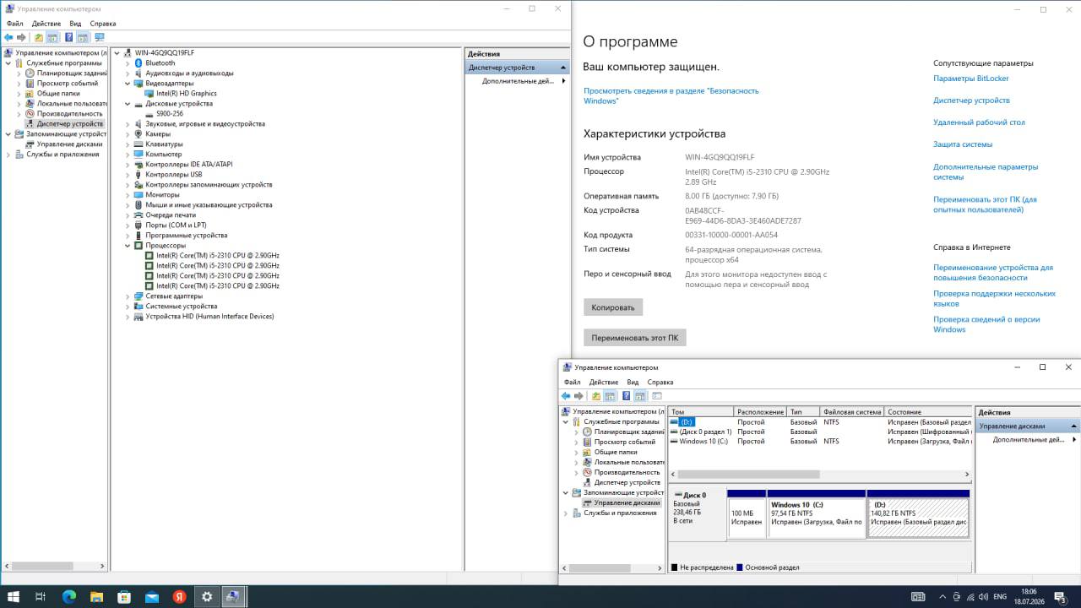Expand Аудиовходы и аудиовыходы node

click(128, 73)
